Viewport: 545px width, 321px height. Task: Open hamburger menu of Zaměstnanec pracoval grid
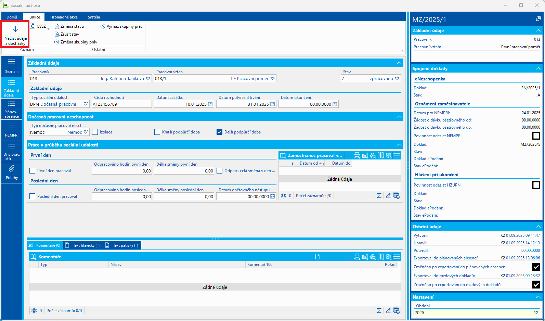point(397,155)
